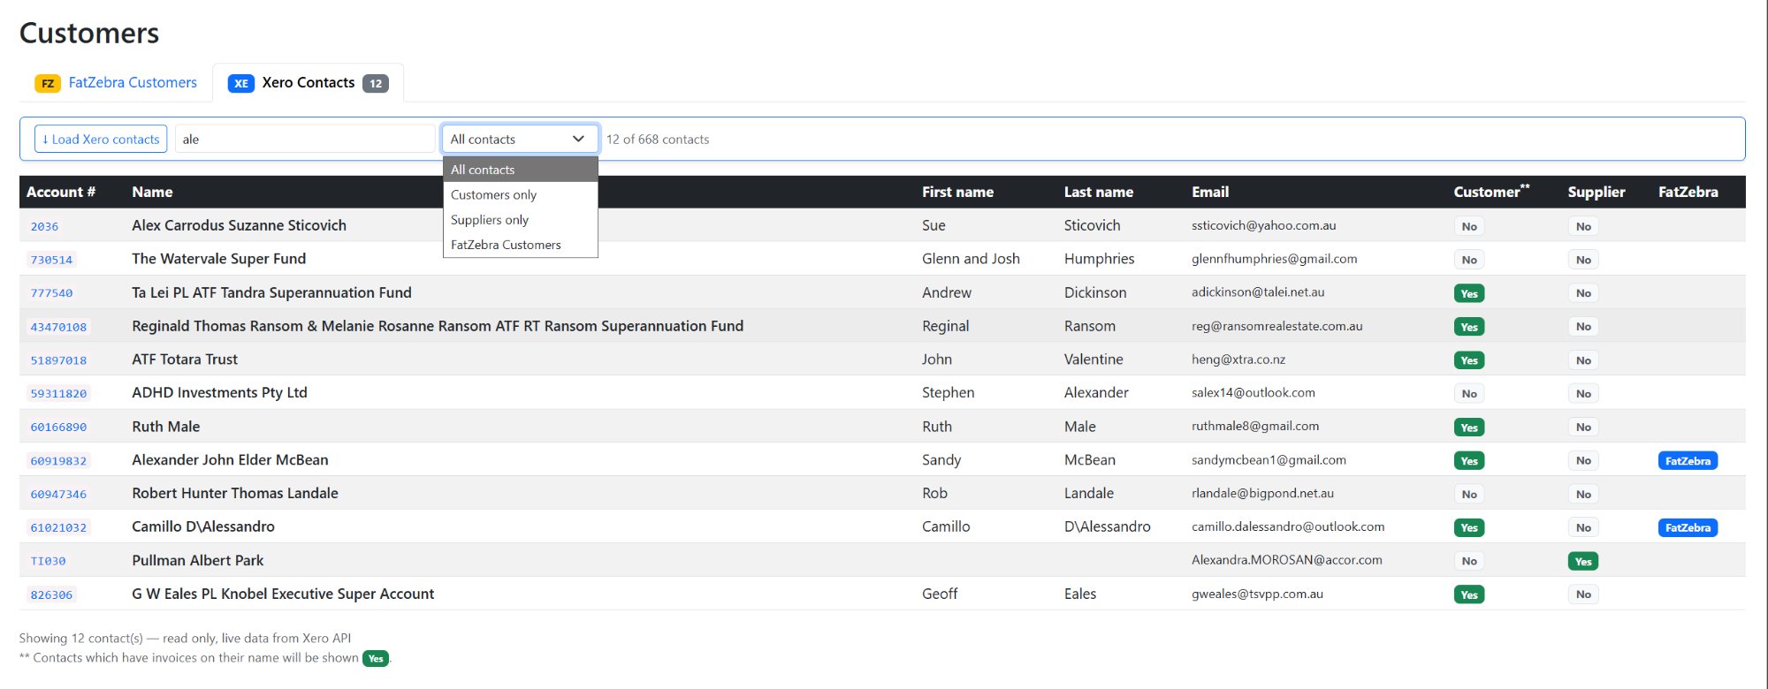Click the First name column header
The height and width of the screenshot is (689, 1768).
point(957,192)
